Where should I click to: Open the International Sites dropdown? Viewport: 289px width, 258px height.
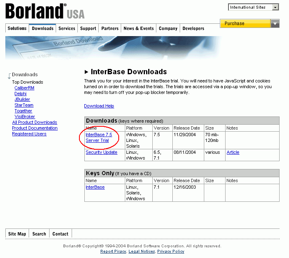253,7
